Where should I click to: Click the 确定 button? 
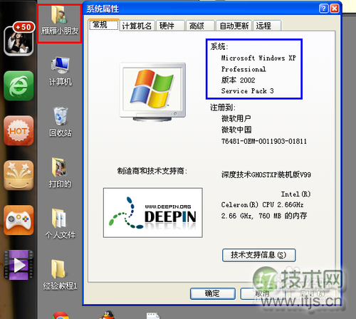click(213, 293)
